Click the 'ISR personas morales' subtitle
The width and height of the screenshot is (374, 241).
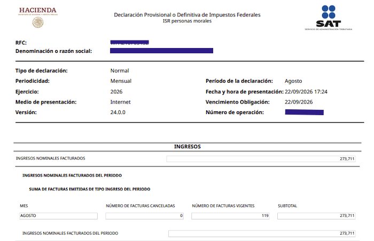point(187,21)
